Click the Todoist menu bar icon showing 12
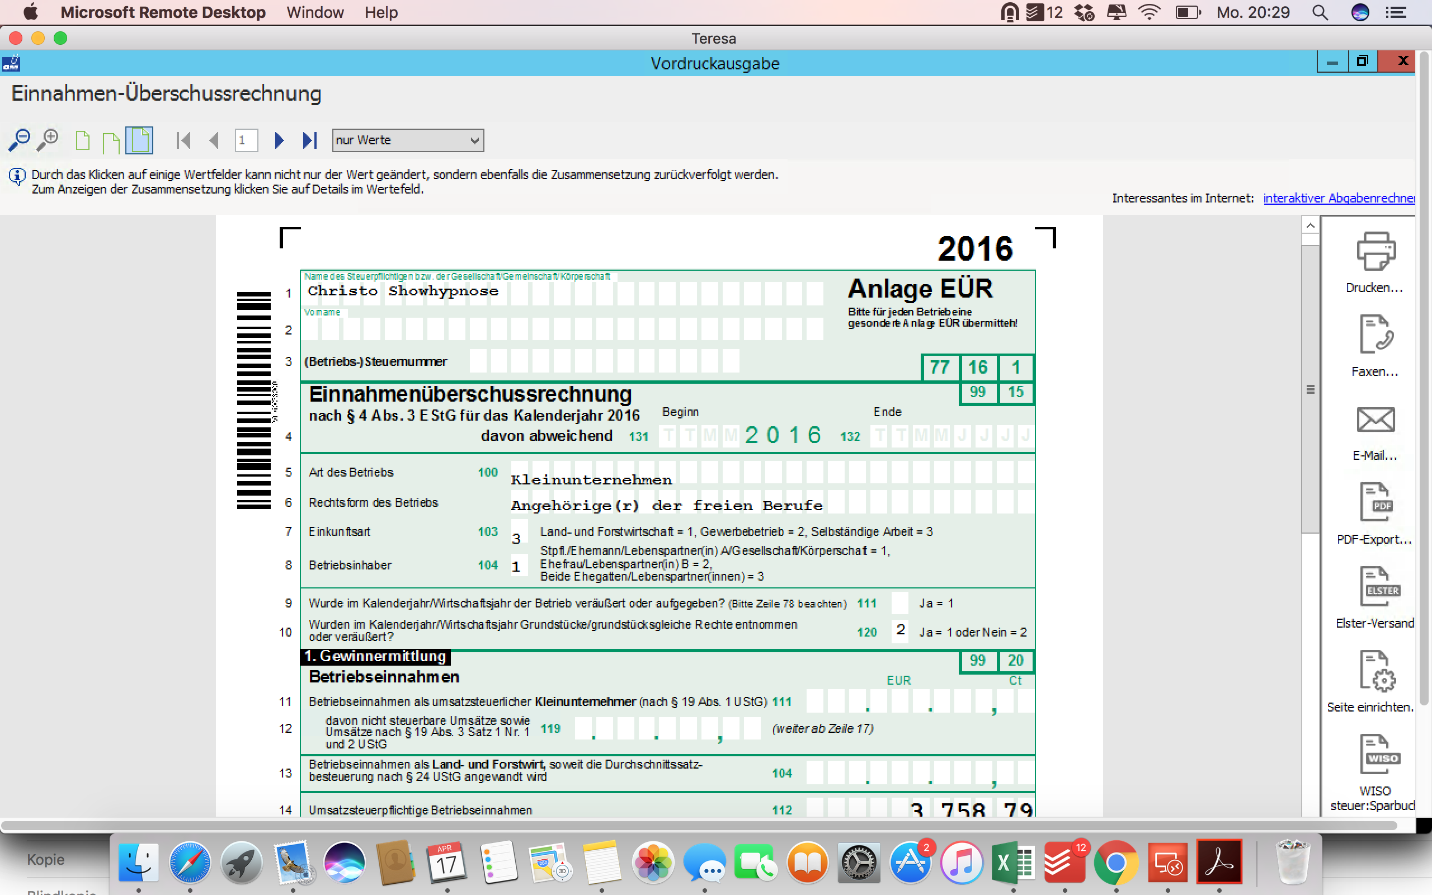 [1044, 12]
